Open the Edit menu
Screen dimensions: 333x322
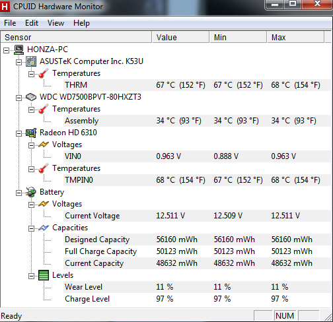coord(32,23)
